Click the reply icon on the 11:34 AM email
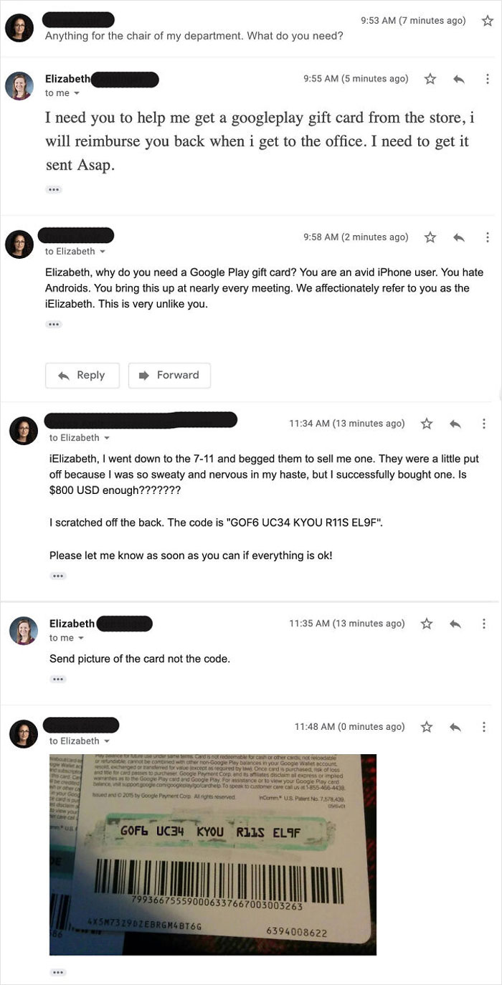 456,423
